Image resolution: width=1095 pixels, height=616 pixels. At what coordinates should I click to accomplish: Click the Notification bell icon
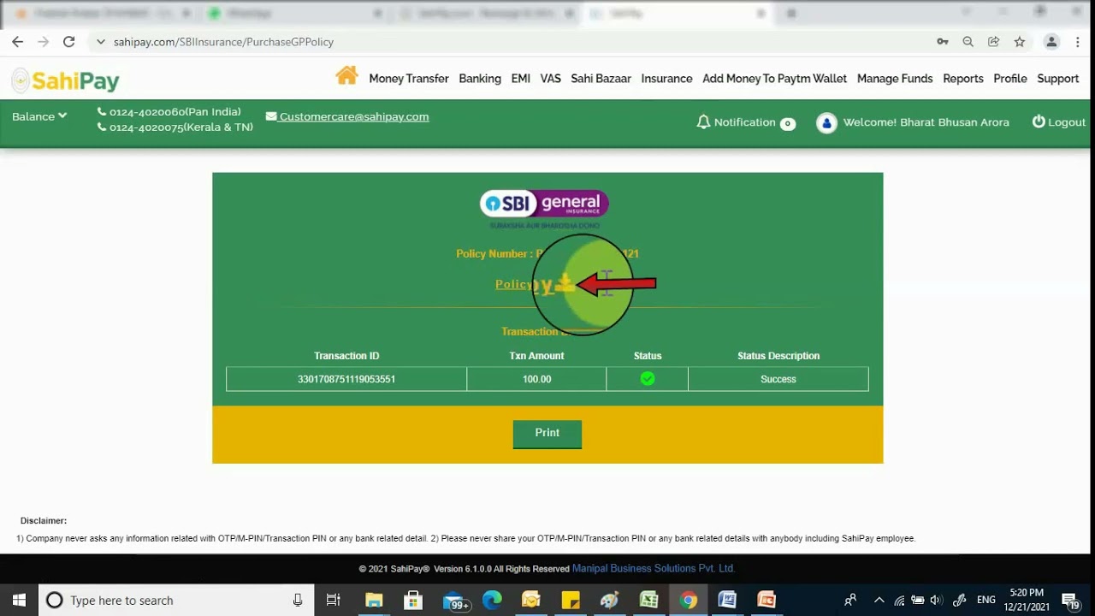[x=703, y=122]
